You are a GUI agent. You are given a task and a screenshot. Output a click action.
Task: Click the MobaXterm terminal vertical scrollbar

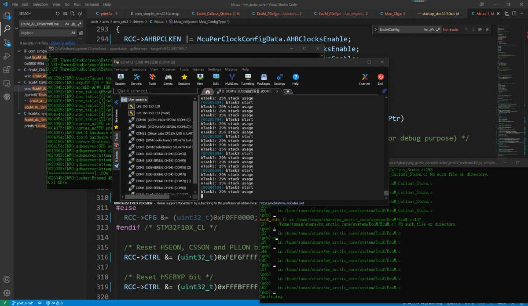[x=386, y=145]
